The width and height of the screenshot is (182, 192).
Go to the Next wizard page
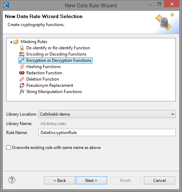tap(92, 180)
